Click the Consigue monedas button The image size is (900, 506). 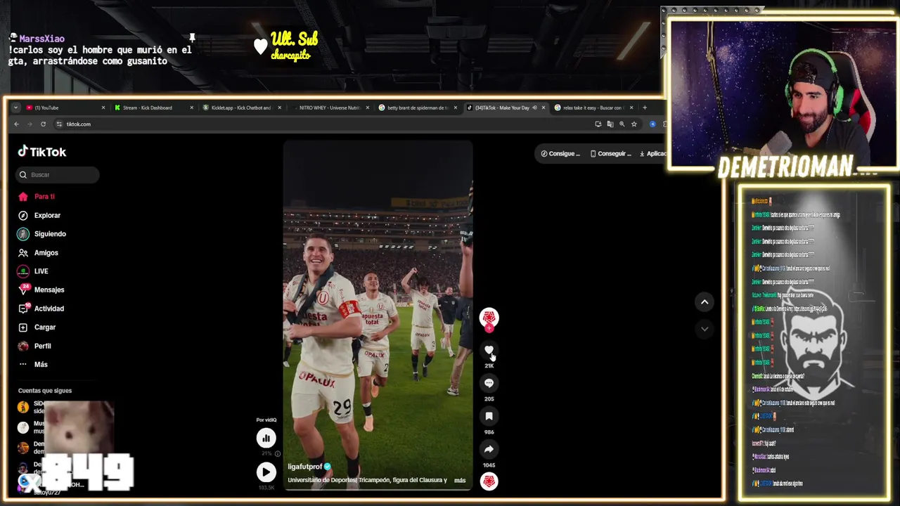coord(560,153)
